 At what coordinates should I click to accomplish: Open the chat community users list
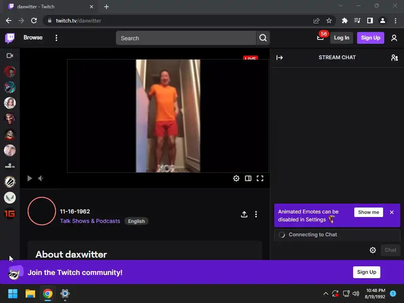point(394,58)
